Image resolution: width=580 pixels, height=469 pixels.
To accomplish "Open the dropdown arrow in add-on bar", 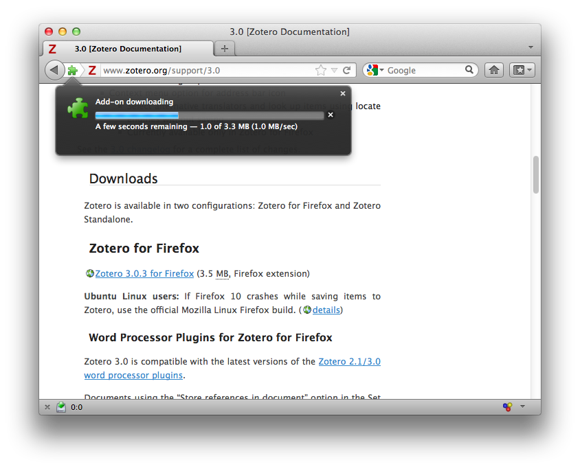I will pyautogui.click(x=522, y=407).
